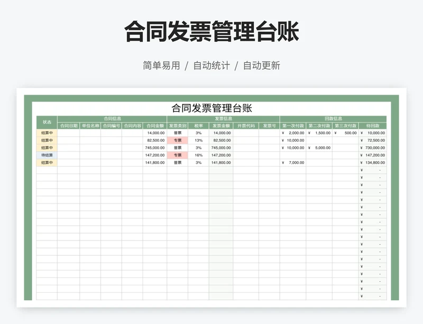423x324 pixels.
Task: Select the second payment cell ¥ 1,500.00
Action: [x=319, y=133]
